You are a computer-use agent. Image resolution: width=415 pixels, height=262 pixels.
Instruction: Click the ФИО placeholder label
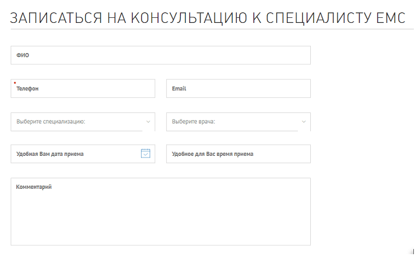[22, 55]
